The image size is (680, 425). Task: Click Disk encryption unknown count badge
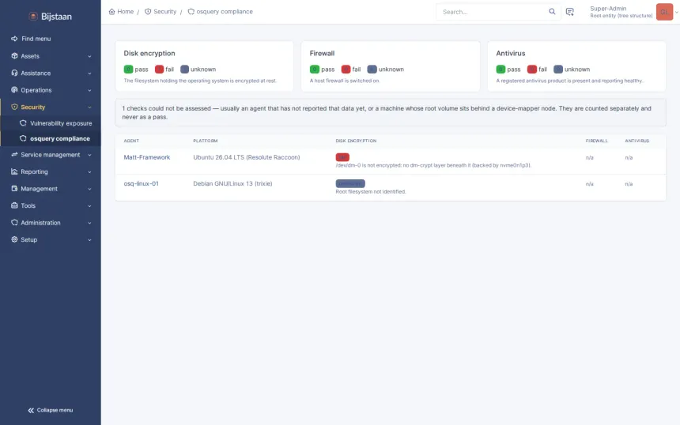click(184, 70)
